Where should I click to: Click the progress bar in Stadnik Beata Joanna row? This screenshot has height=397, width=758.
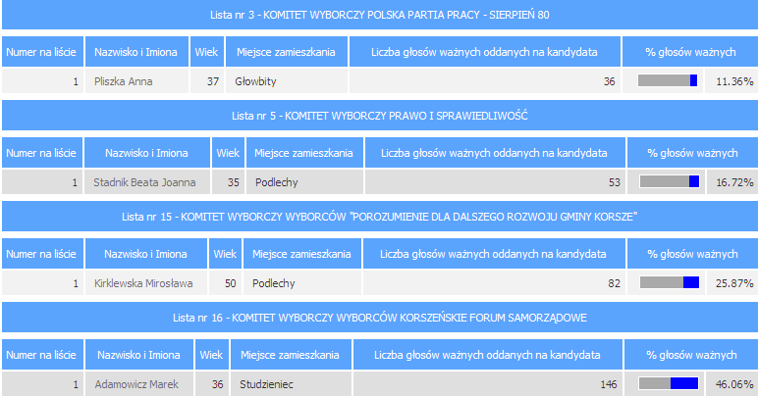point(670,181)
